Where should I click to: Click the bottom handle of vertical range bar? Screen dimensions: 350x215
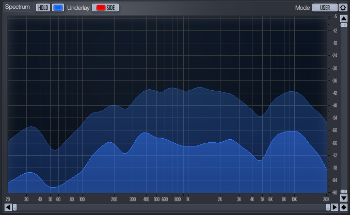344,191
